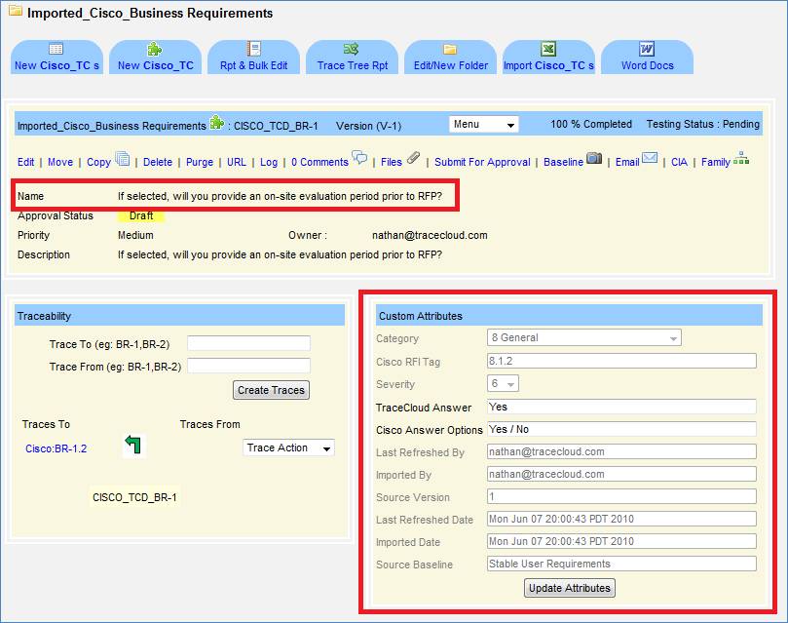Open the Menu dropdown

(x=483, y=124)
